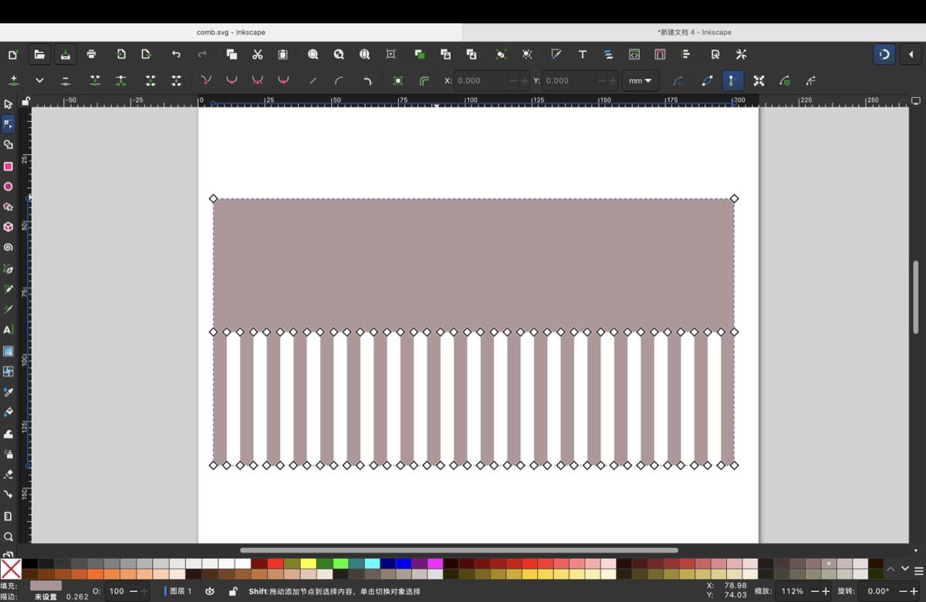The width and height of the screenshot is (926, 602).
Task: Make selected nodes symmetric
Action: 258,80
